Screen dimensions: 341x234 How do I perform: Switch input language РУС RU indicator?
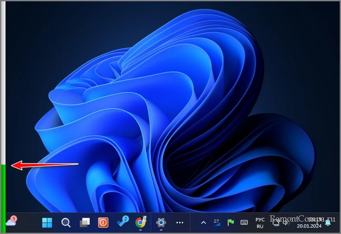coord(260,222)
